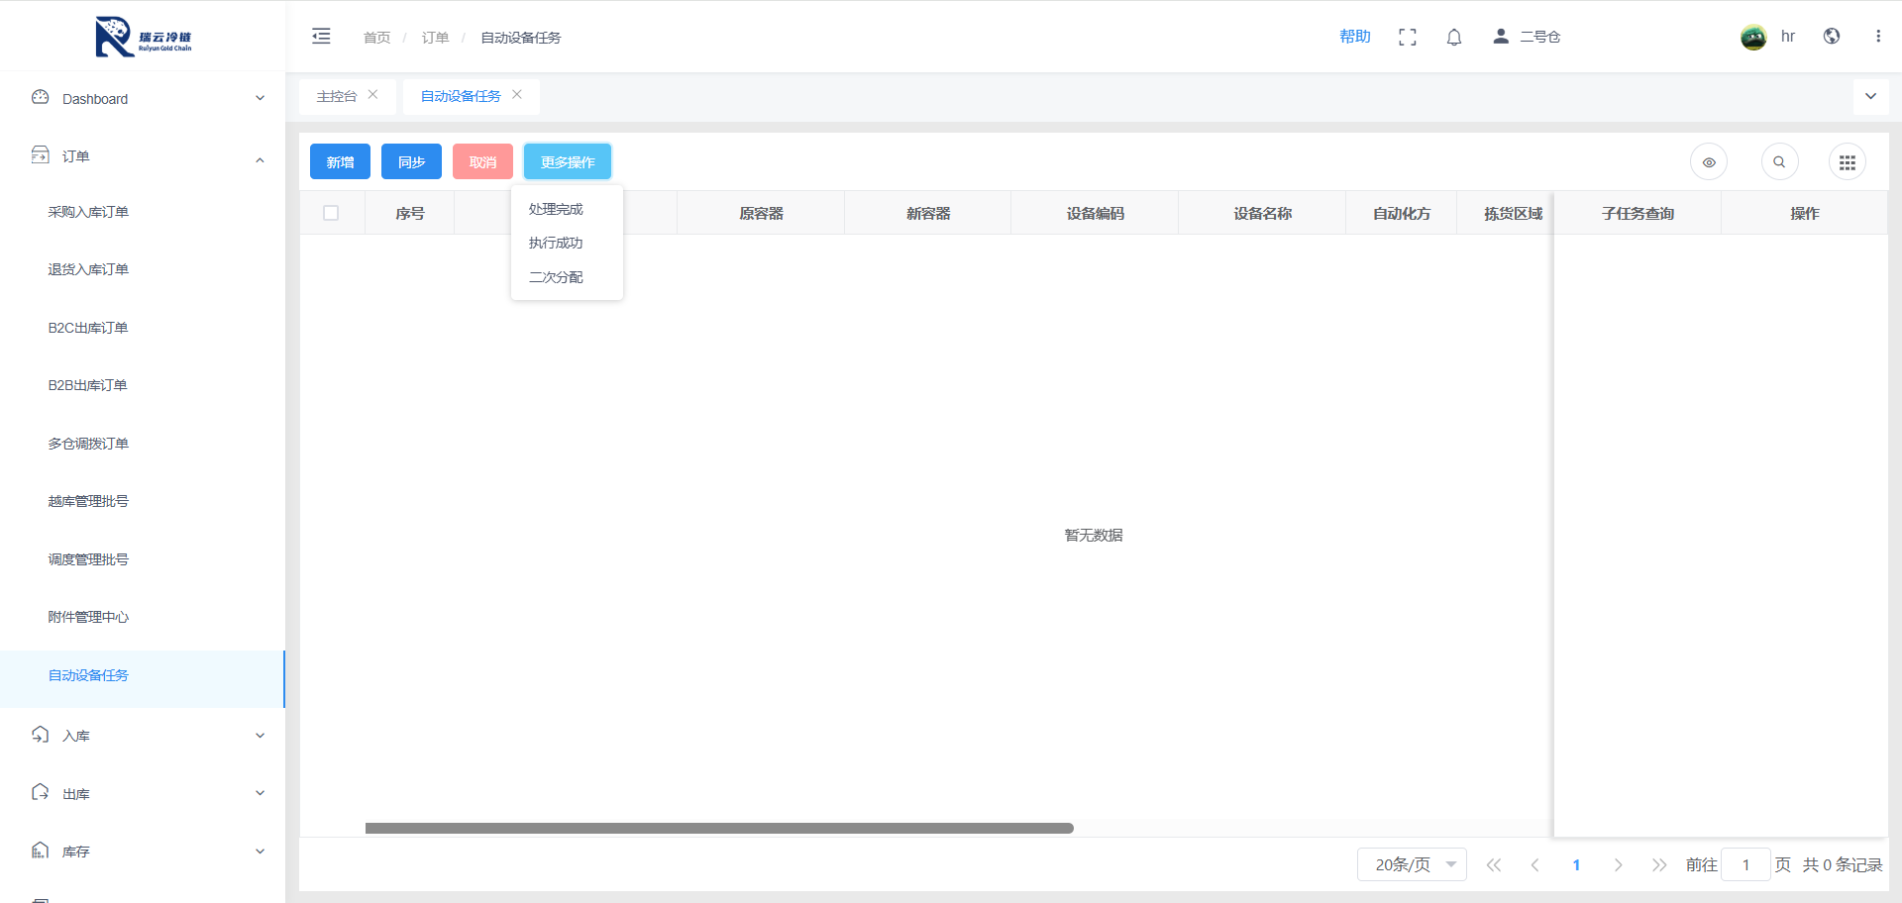Select 处理完成 from the menu
The image size is (1902, 903).
tap(567, 209)
